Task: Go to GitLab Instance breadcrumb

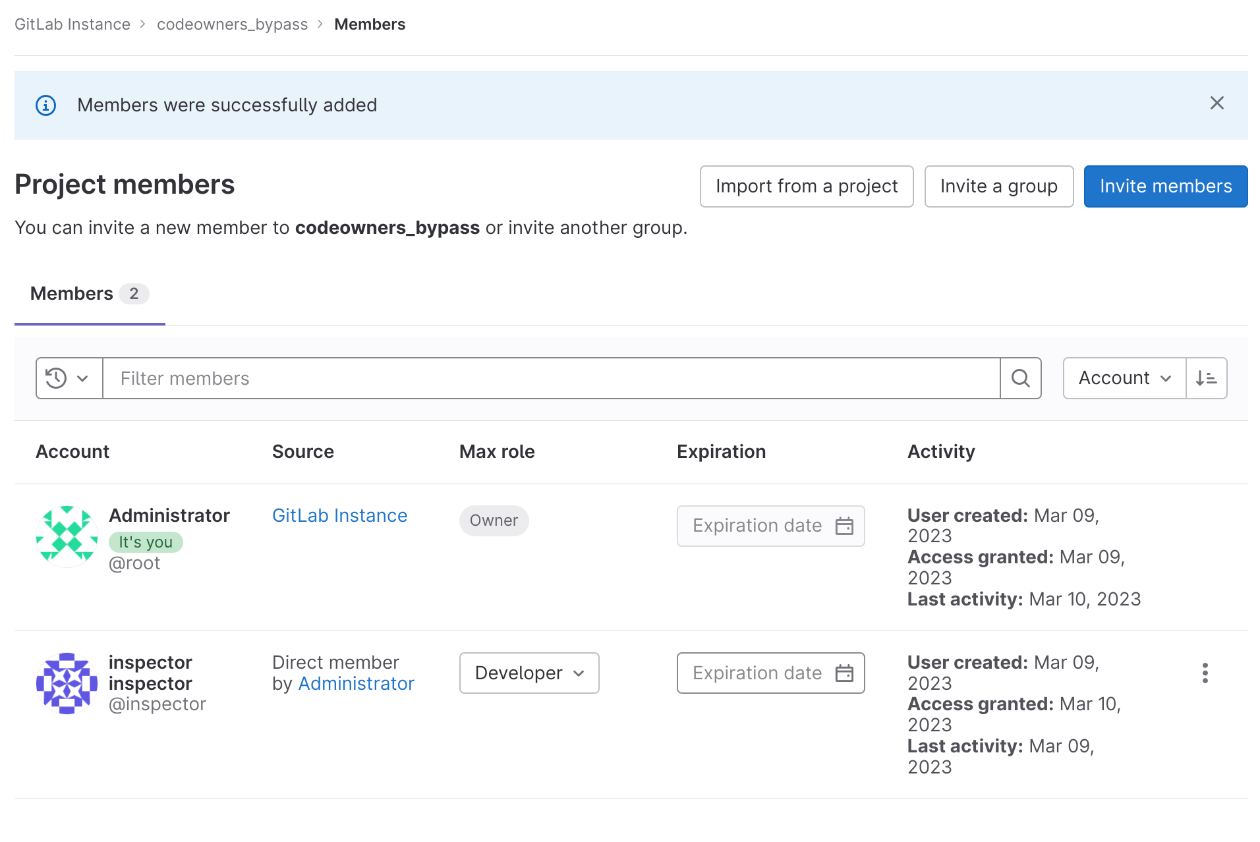Action: coord(72,24)
